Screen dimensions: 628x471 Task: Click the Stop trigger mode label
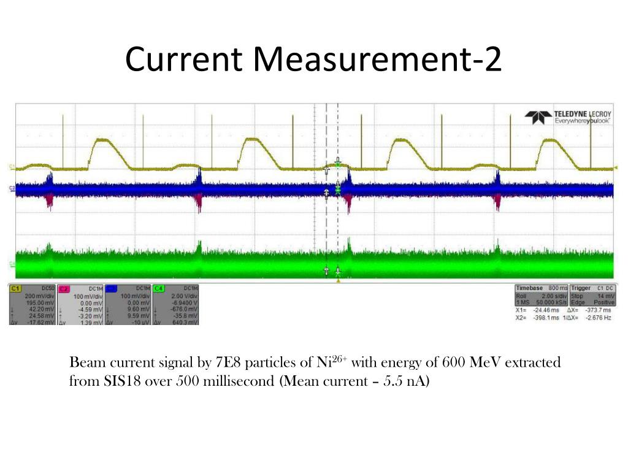click(576, 296)
